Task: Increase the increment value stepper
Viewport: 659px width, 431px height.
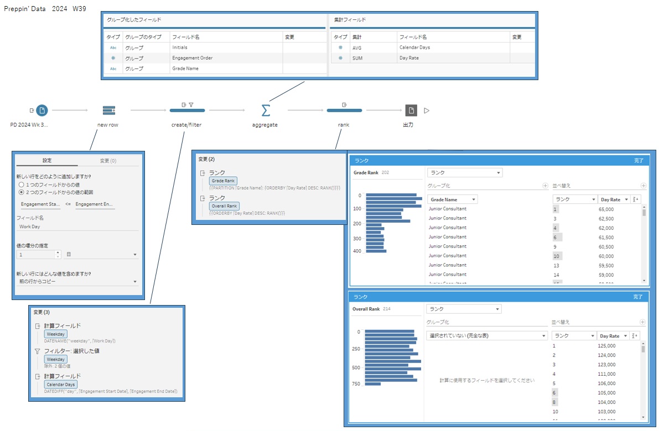Action: (58, 252)
